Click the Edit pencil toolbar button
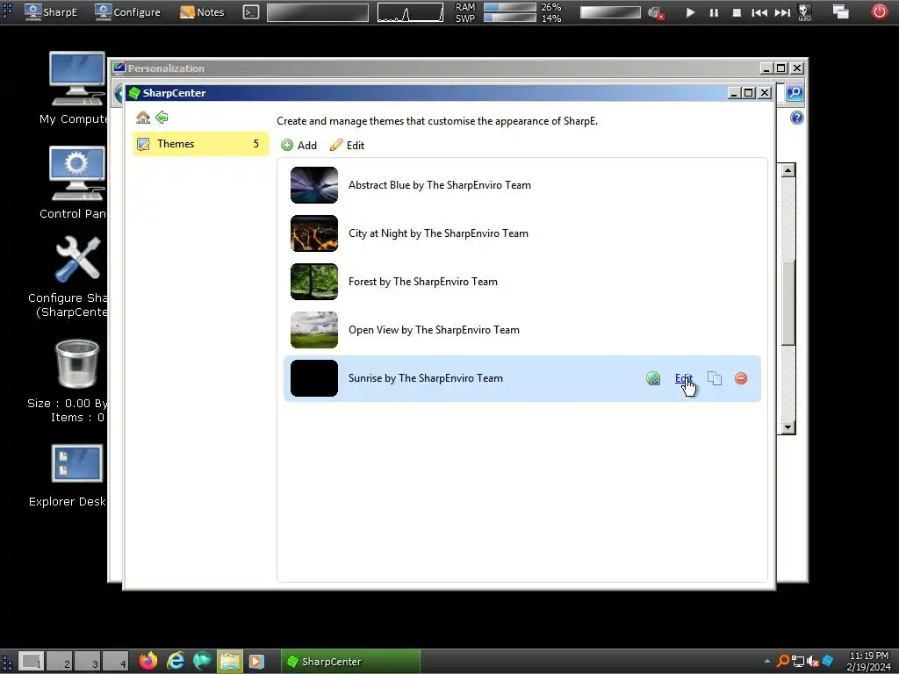 pyautogui.click(x=347, y=146)
